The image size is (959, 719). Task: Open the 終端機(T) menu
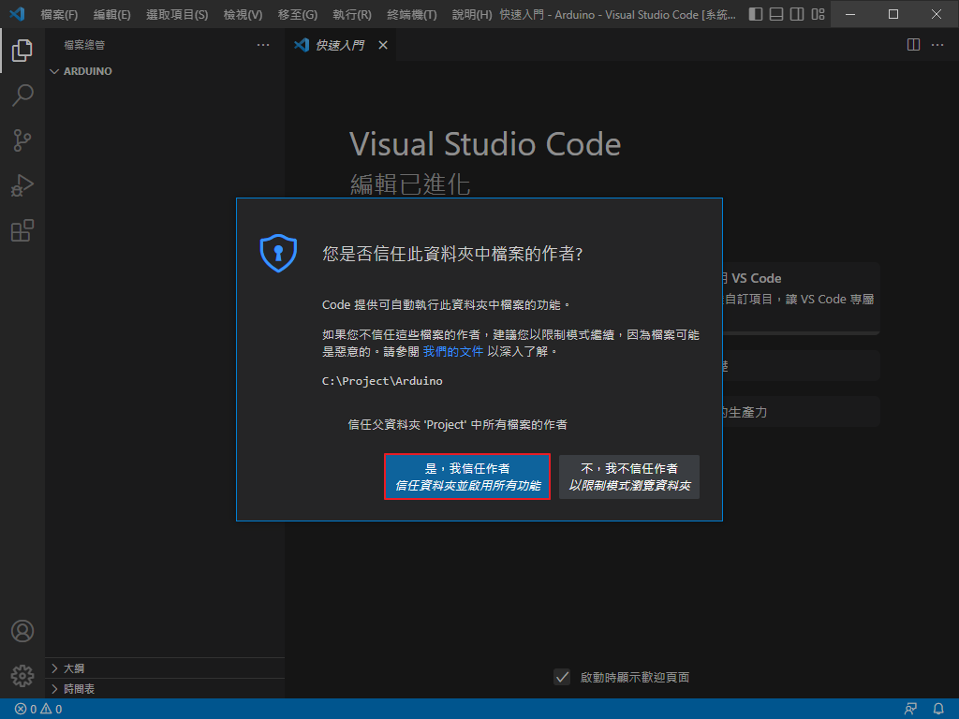click(412, 15)
